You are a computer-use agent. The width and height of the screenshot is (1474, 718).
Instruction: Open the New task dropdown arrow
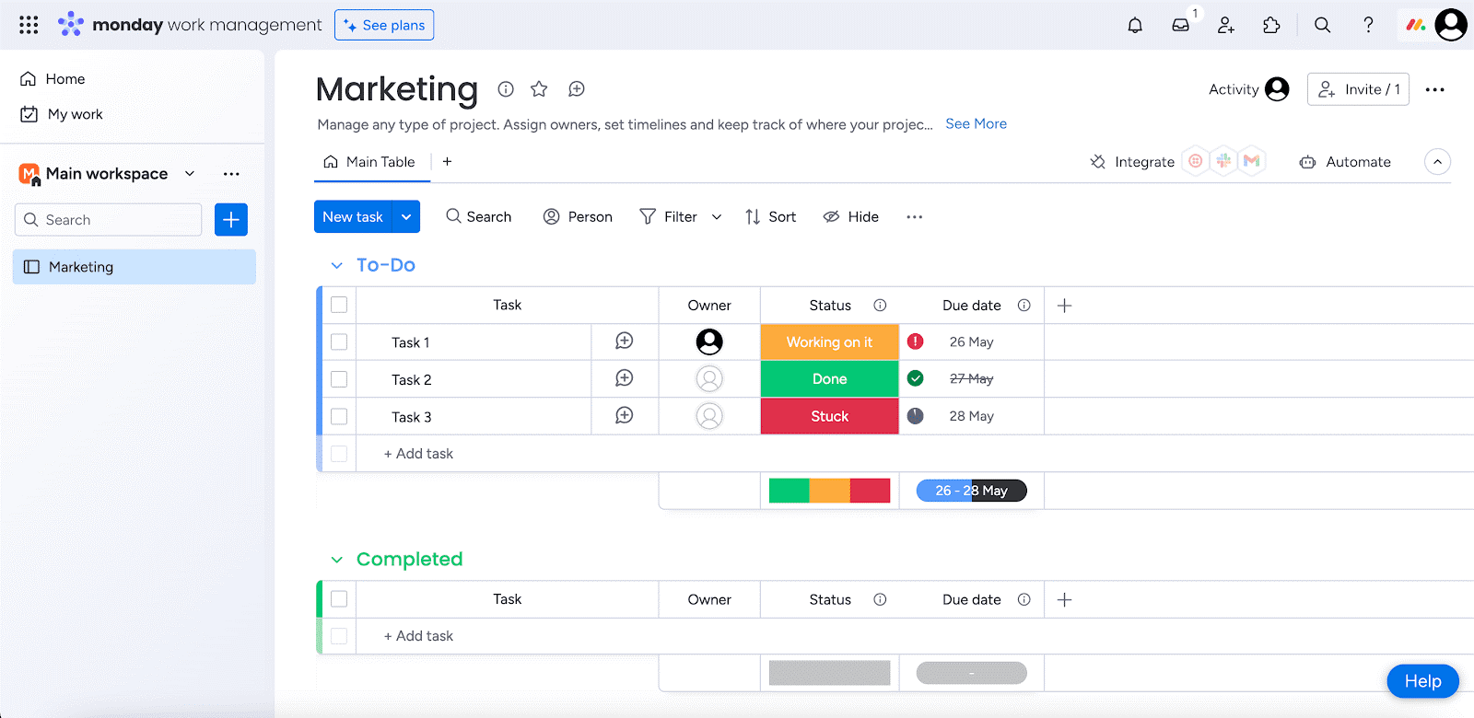point(406,217)
